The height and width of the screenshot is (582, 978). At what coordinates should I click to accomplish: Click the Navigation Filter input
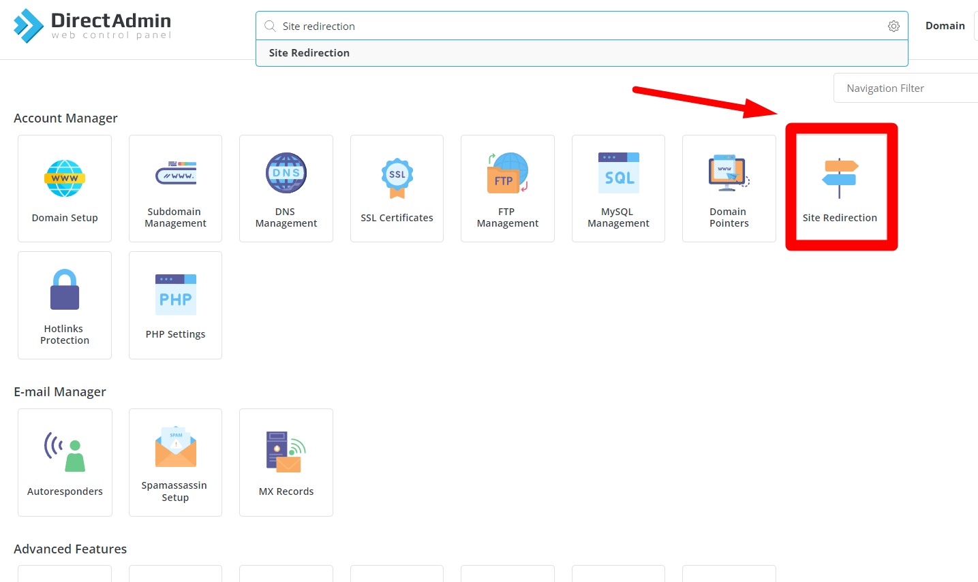click(x=906, y=88)
